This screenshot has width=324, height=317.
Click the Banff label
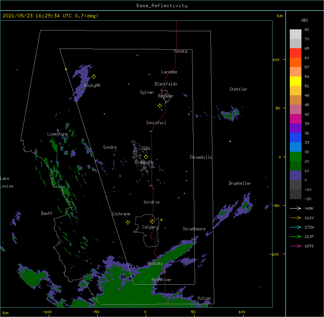pos(47,213)
